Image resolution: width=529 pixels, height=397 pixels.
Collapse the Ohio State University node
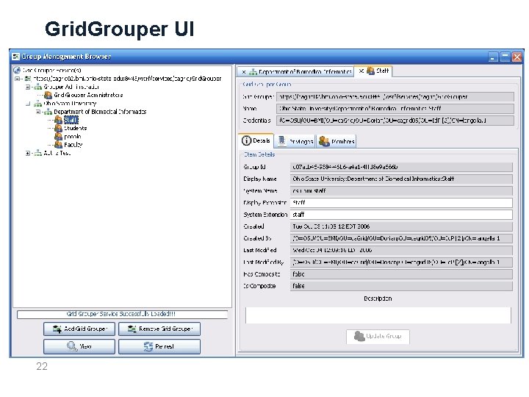[x=28, y=104]
